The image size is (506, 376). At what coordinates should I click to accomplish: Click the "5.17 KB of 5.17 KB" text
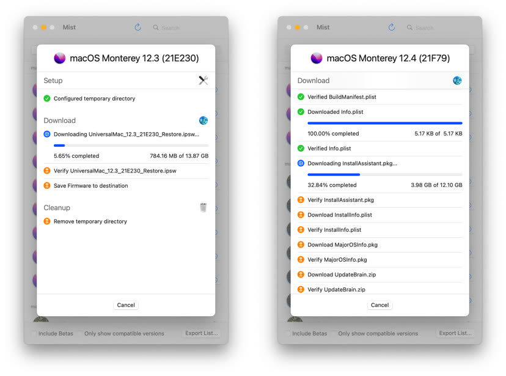click(x=438, y=134)
